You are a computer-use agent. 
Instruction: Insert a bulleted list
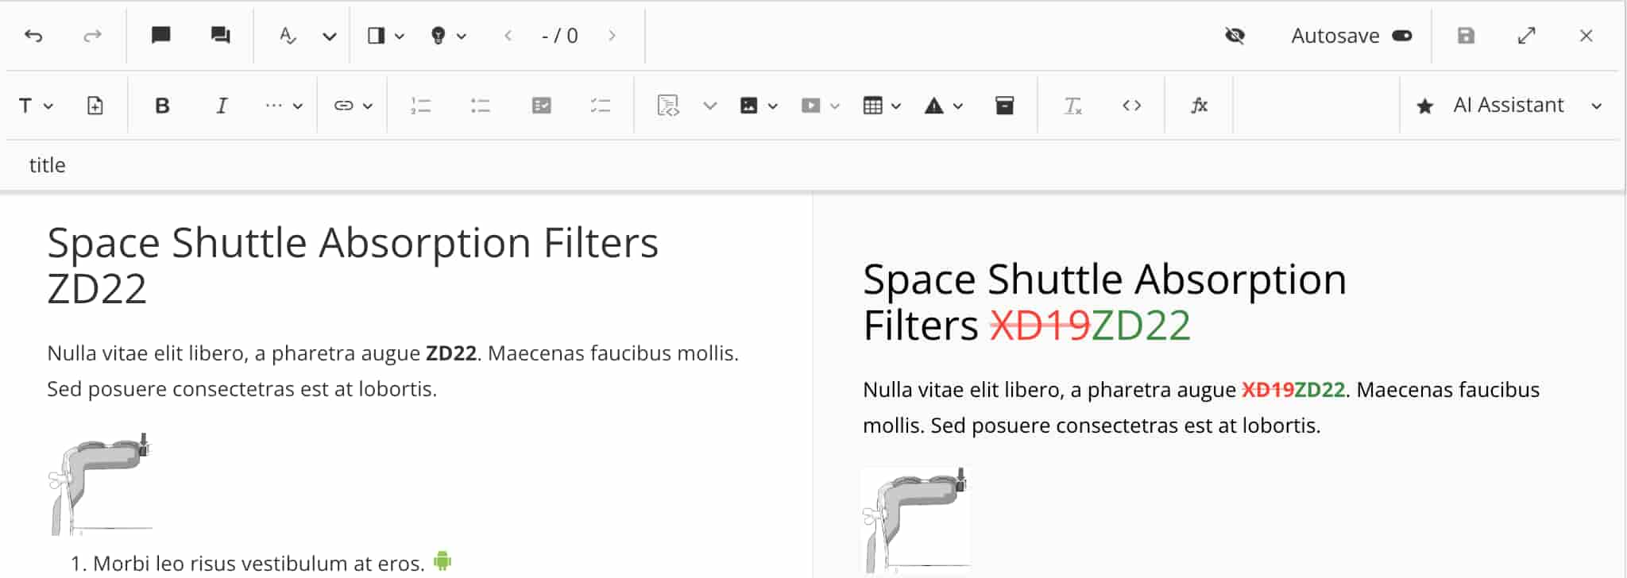point(480,106)
